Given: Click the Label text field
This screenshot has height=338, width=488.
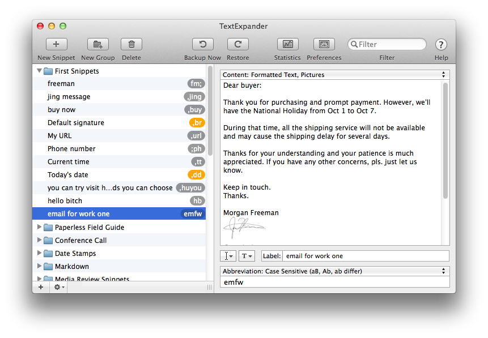Looking at the screenshot, I should tap(366, 256).
